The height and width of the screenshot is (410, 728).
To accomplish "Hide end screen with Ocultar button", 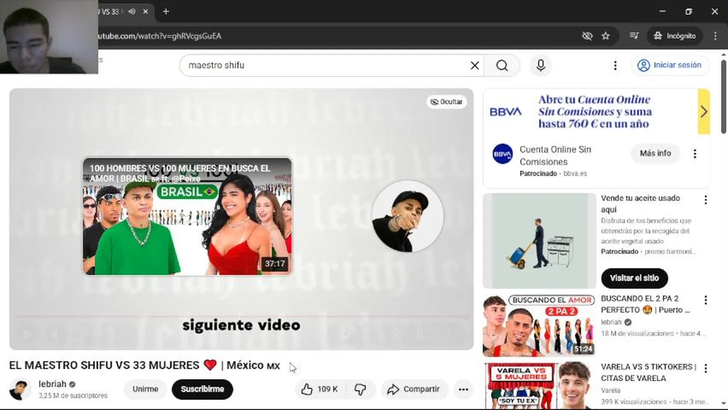I will [x=446, y=102].
